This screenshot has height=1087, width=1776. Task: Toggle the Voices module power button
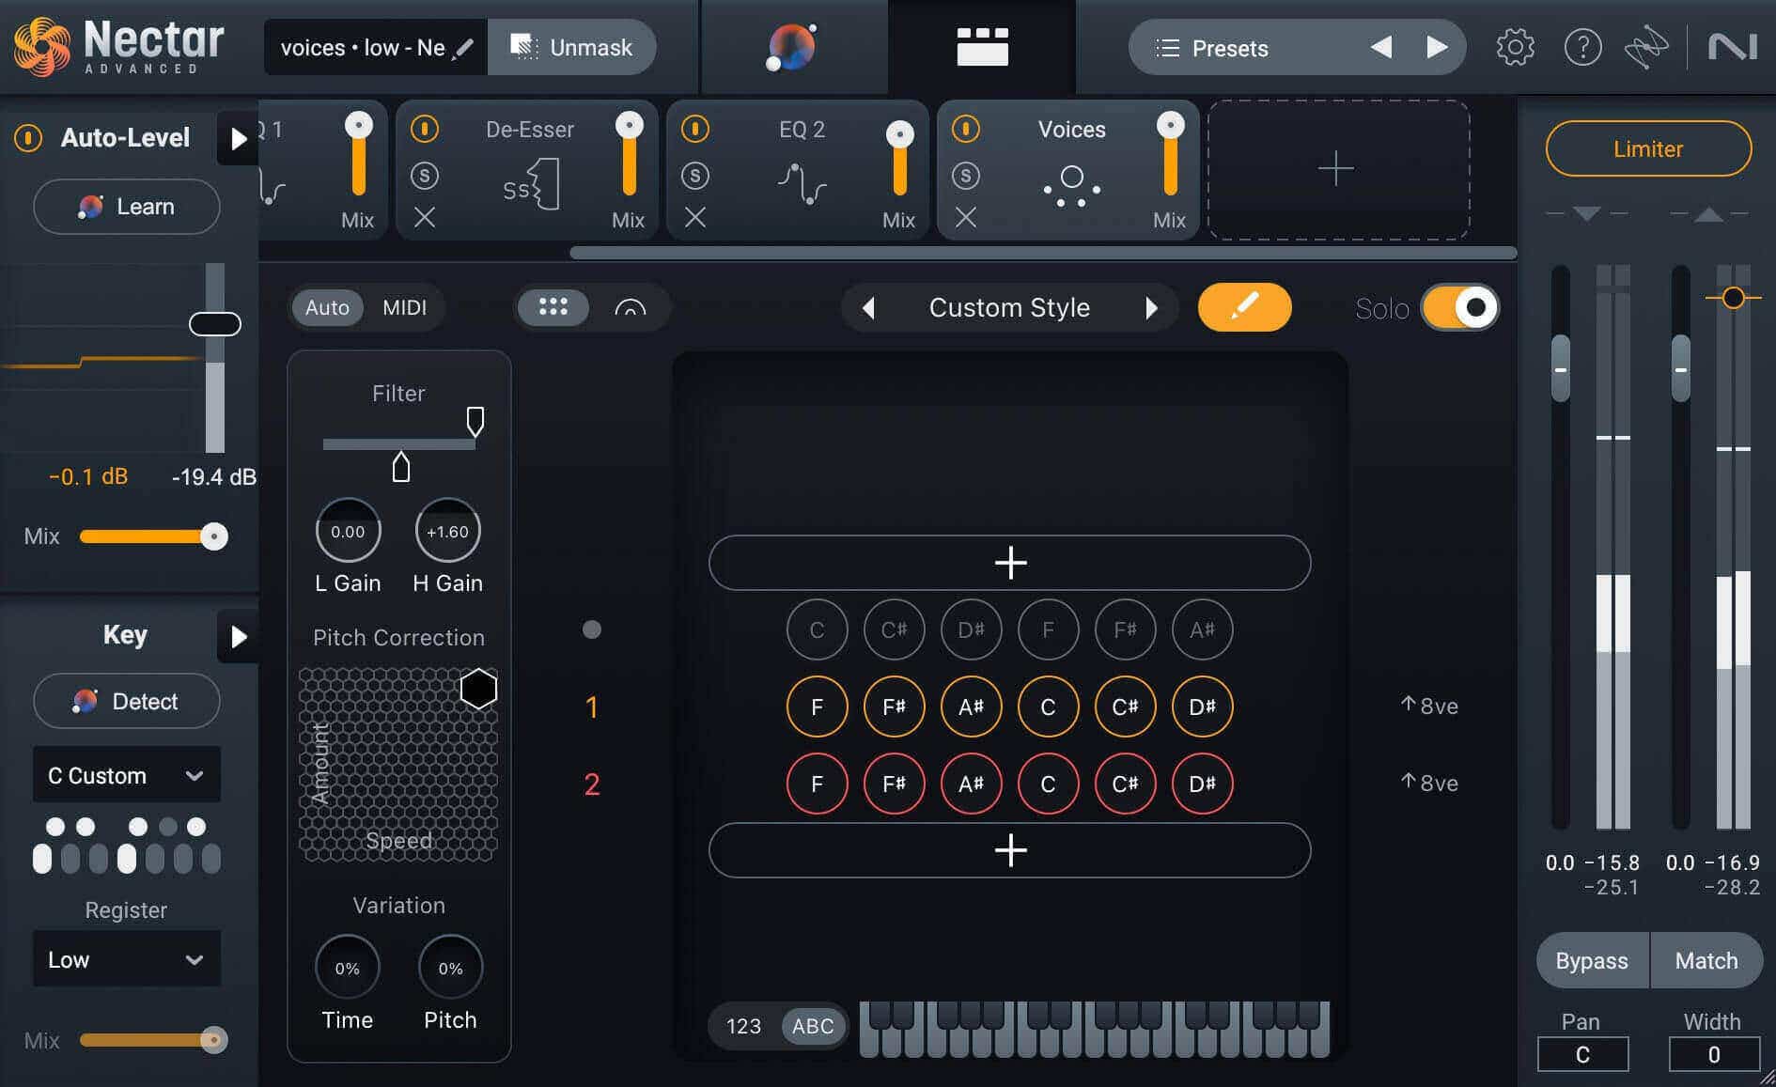coord(966,129)
